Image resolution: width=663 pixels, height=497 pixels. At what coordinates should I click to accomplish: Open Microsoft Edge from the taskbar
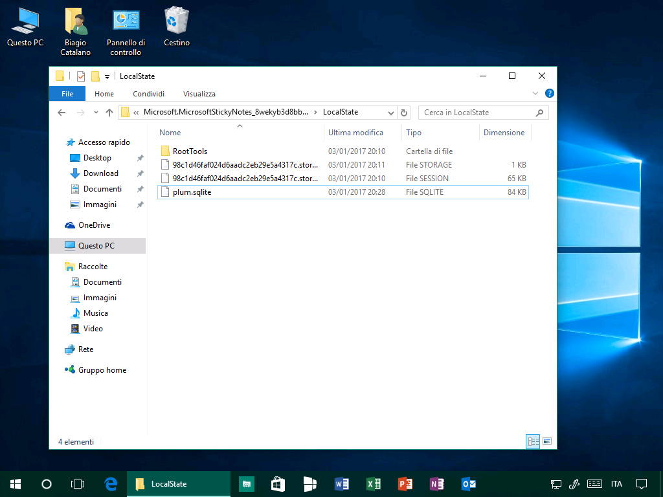pyautogui.click(x=111, y=483)
